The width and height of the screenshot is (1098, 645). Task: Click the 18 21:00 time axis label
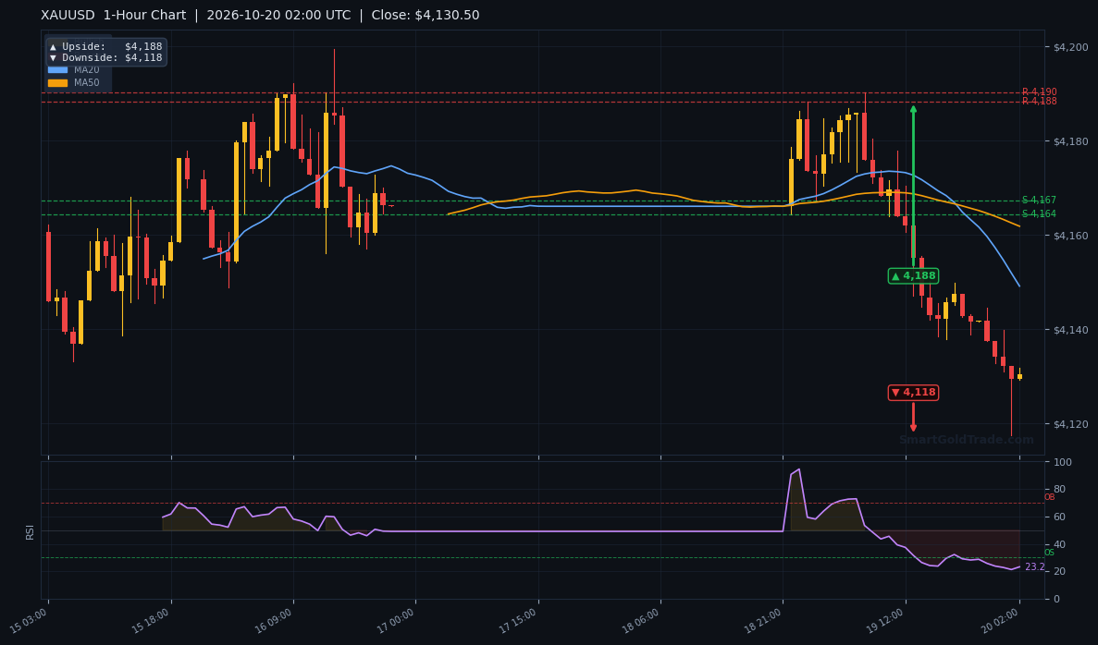click(762, 621)
